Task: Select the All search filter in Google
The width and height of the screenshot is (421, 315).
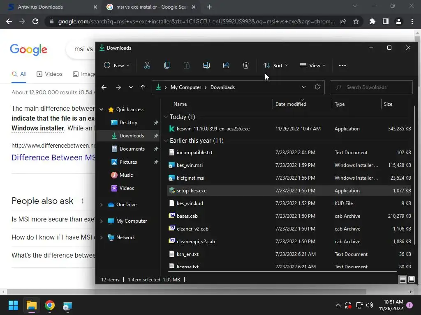Action: pyautogui.click(x=19, y=74)
